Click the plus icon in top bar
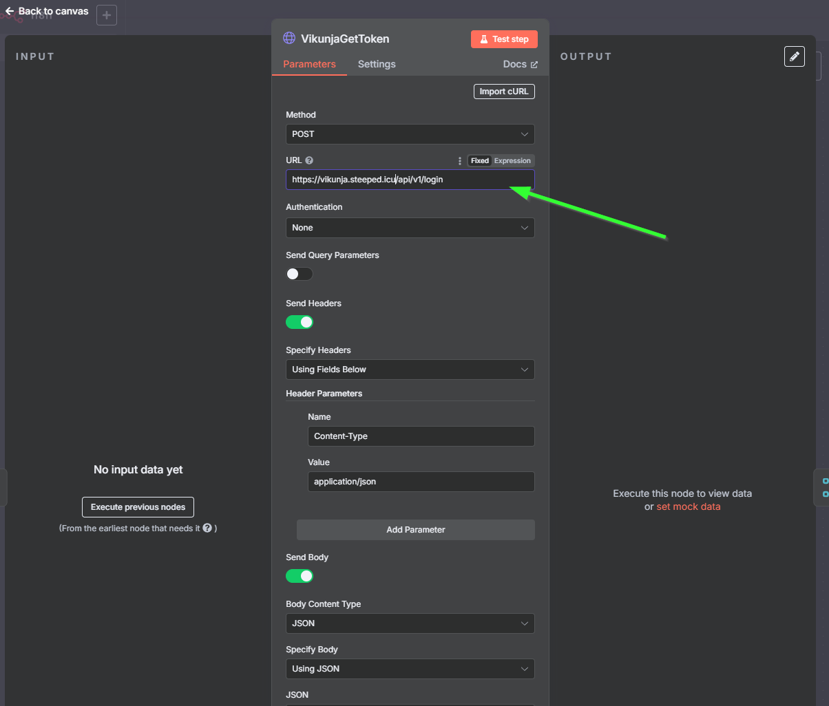The image size is (829, 706). tap(107, 15)
